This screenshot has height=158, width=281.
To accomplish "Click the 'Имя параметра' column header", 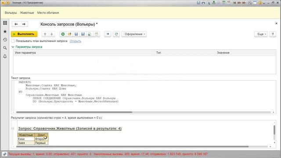I will pyautogui.click(x=84, y=53).
